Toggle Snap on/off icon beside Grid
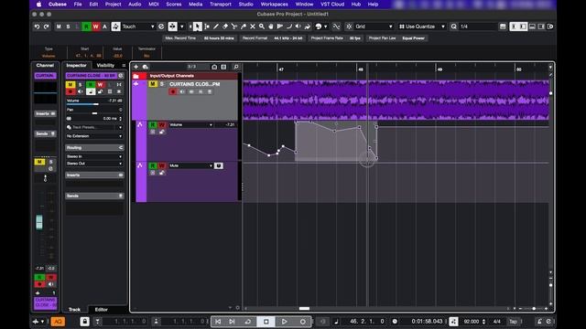Viewport: 586px width, 329px height. (349, 27)
